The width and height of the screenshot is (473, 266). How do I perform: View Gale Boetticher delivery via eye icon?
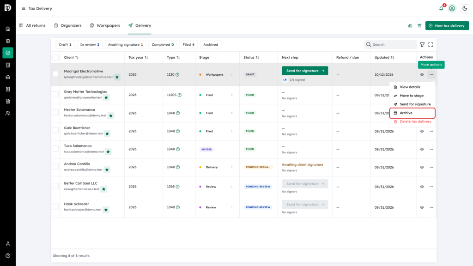click(422, 131)
